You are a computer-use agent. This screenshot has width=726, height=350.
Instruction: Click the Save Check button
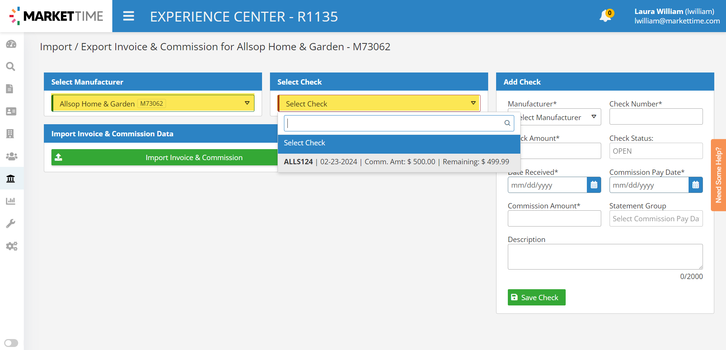[x=536, y=298]
